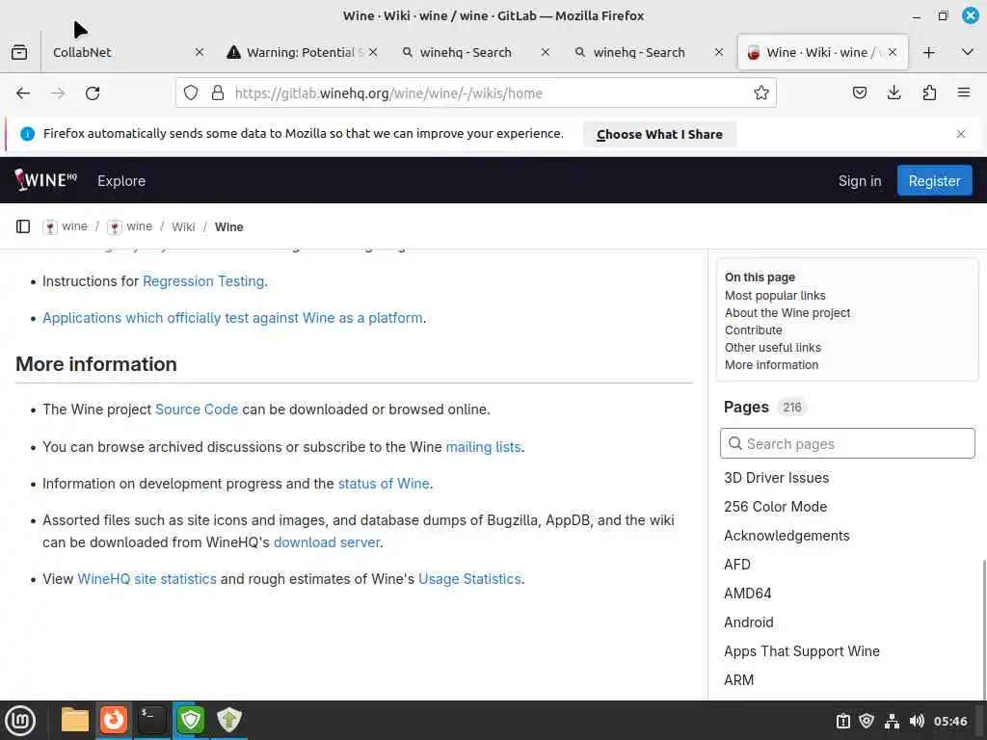Jump to About the Wine project section
The width and height of the screenshot is (987, 740).
click(787, 313)
